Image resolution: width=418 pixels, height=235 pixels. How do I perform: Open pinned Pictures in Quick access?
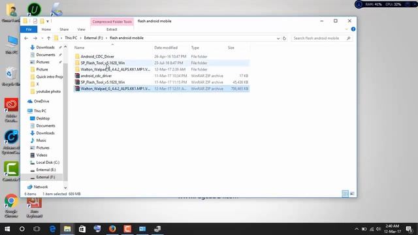[42, 62]
